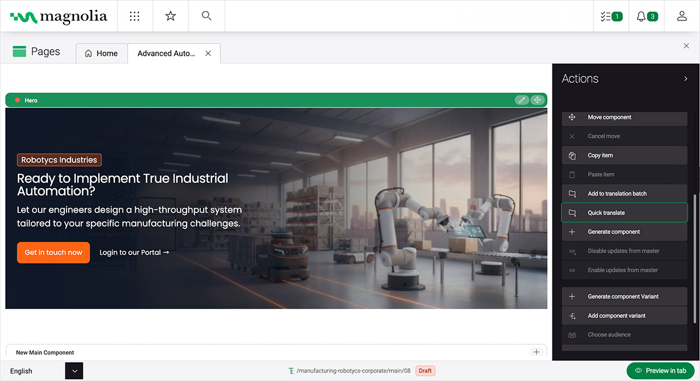This screenshot has height=381, width=700.
Task: Select the Quick translate action
Action: click(x=624, y=213)
